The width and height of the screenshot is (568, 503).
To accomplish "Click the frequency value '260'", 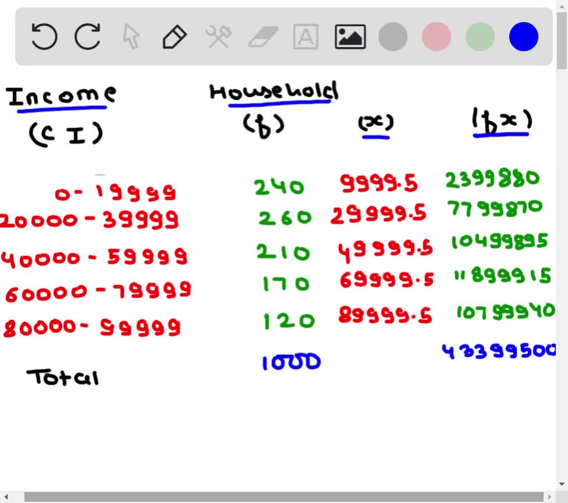I will click(x=285, y=218).
